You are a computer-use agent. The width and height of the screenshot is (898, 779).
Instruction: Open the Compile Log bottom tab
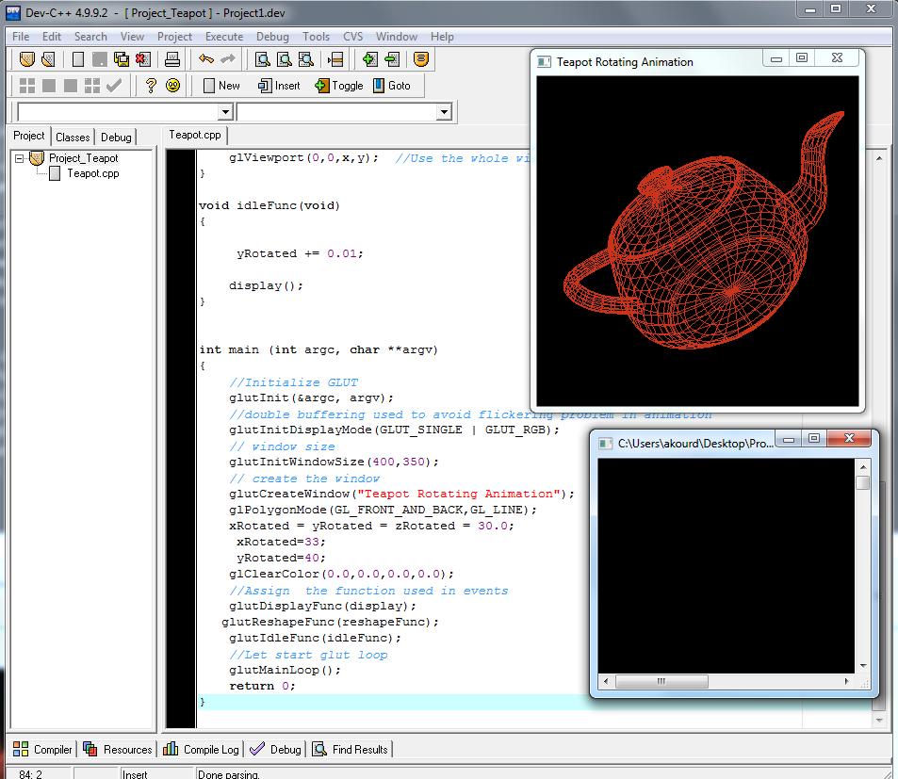201,749
